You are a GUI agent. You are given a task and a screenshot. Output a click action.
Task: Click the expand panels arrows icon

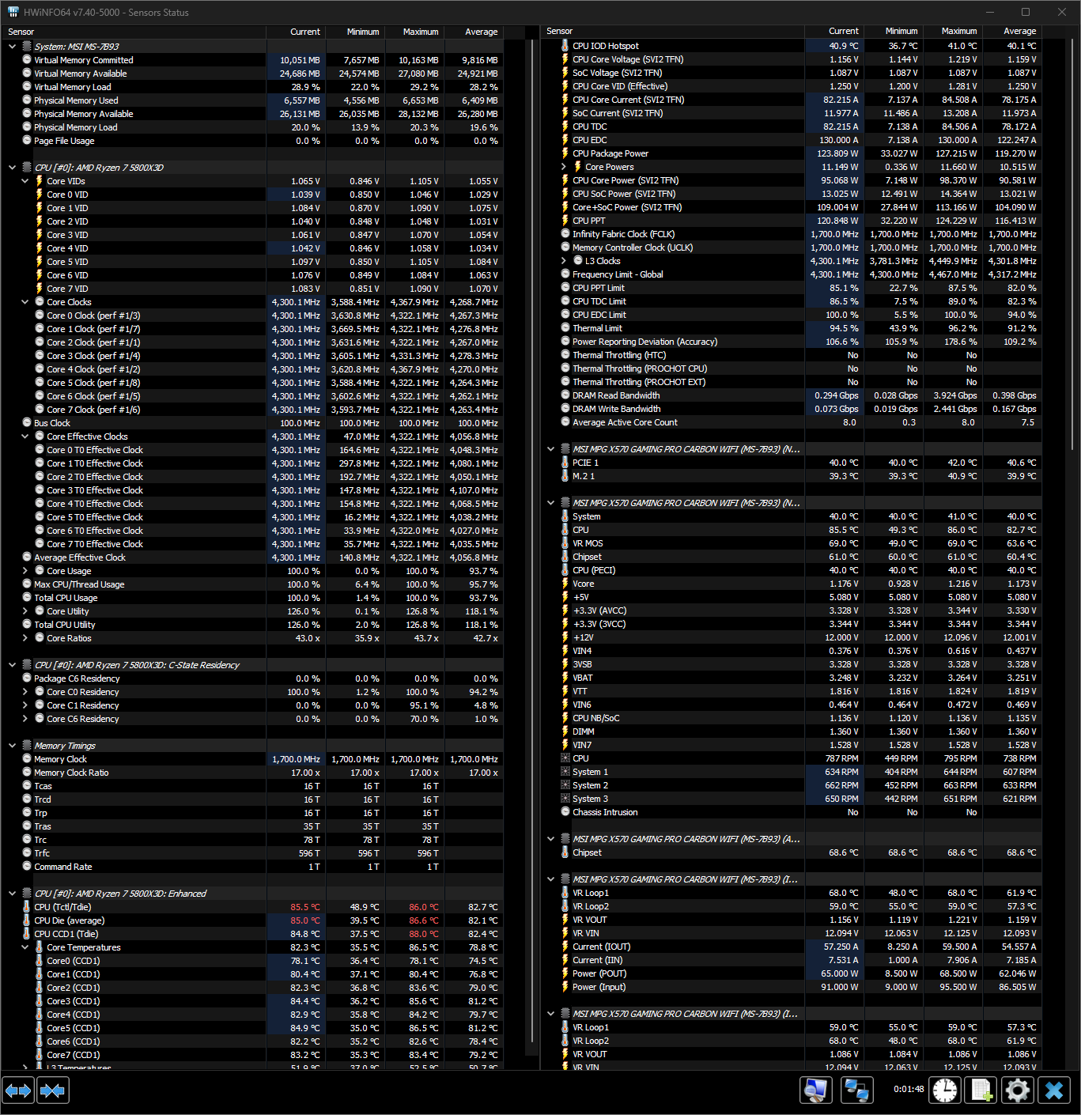18,1090
